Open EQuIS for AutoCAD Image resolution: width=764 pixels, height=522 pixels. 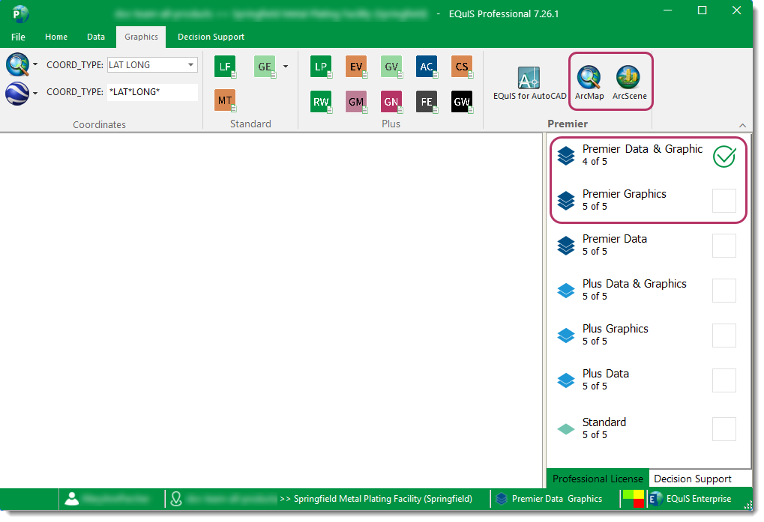[529, 83]
